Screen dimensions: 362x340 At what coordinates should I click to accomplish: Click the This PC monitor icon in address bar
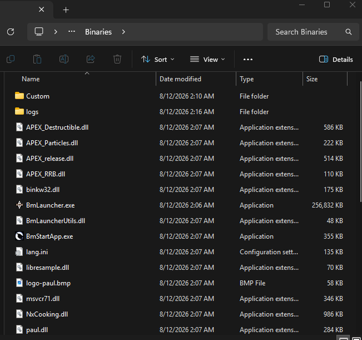(39, 32)
